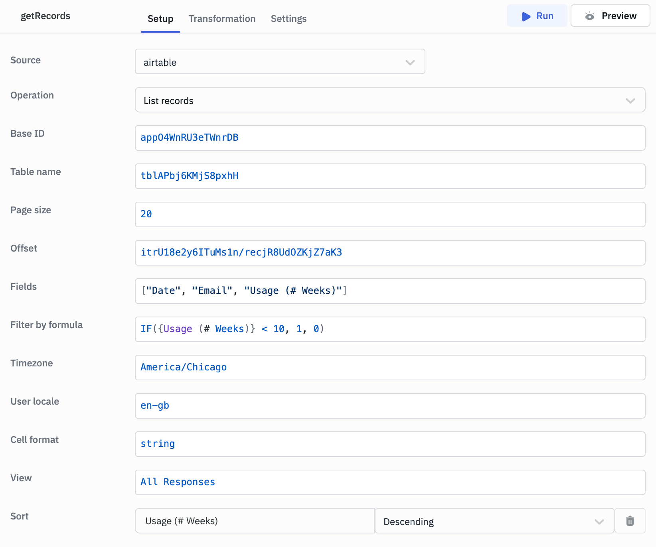Click the Offset input field
Screen dimensions: 656x547
click(390, 253)
